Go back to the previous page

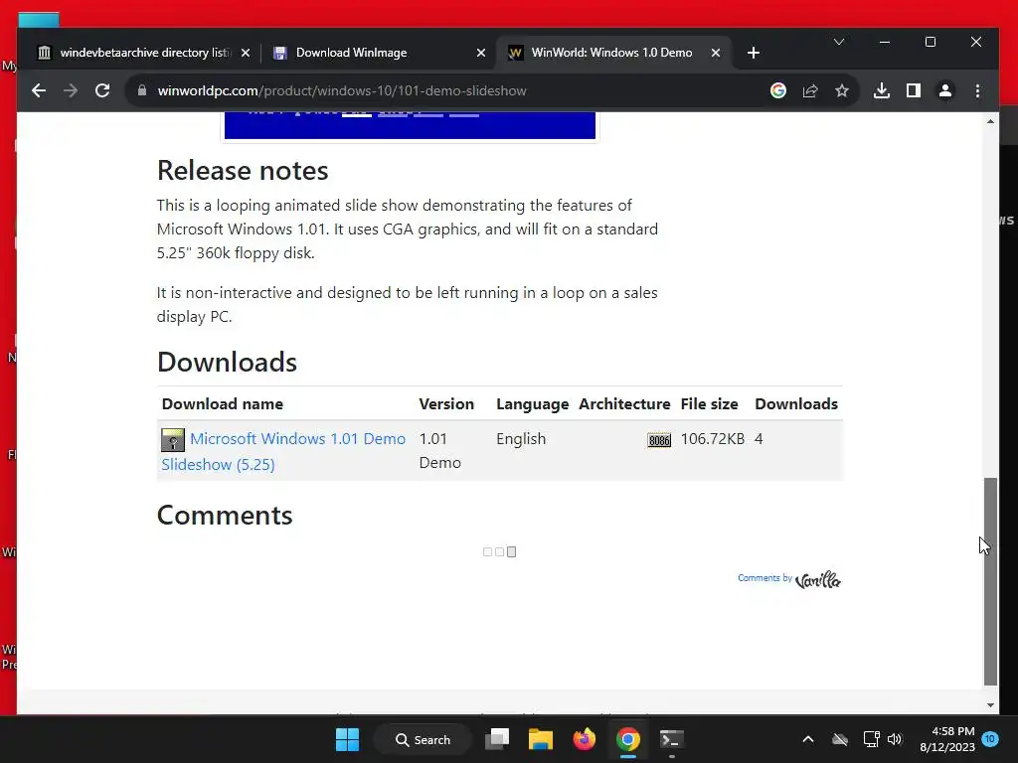(39, 90)
